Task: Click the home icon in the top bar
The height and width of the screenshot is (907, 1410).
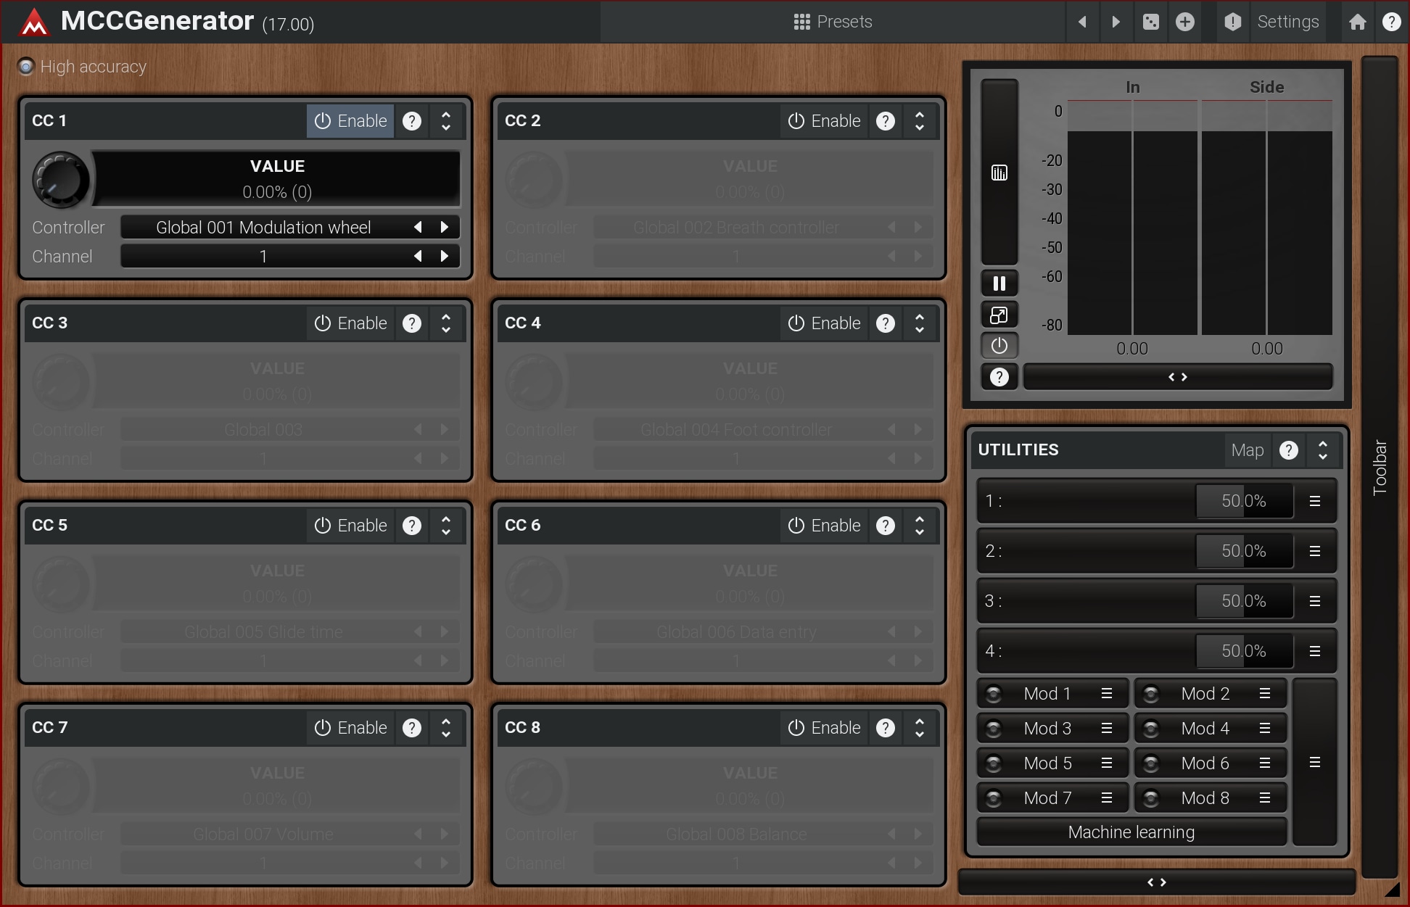Action: (x=1358, y=22)
